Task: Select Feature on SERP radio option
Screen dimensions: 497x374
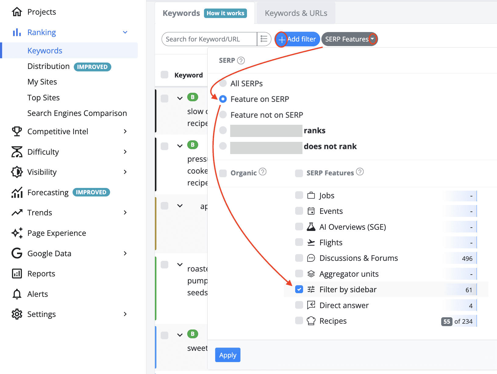Action: click(223, 99)
